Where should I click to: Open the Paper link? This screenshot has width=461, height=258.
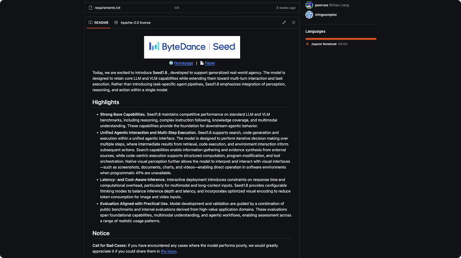pos(210,63)
